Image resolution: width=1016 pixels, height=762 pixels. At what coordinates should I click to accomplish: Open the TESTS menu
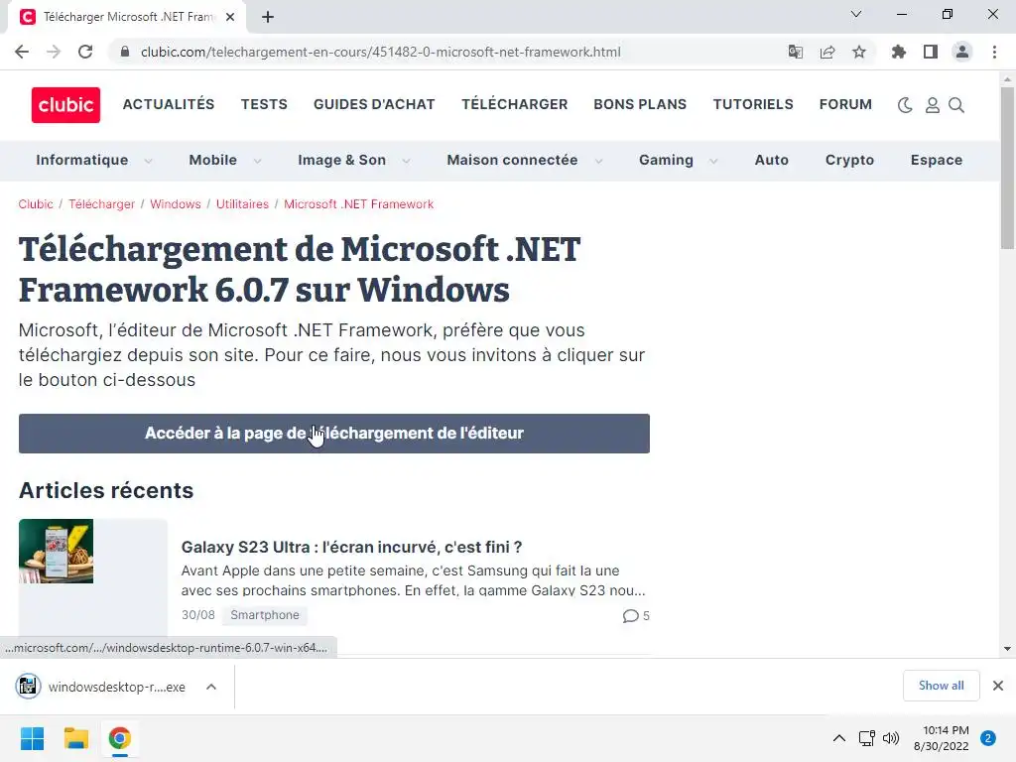(x=264, y=104)
